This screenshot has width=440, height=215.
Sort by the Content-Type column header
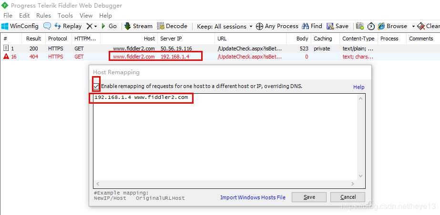click(x=358, y=39)
